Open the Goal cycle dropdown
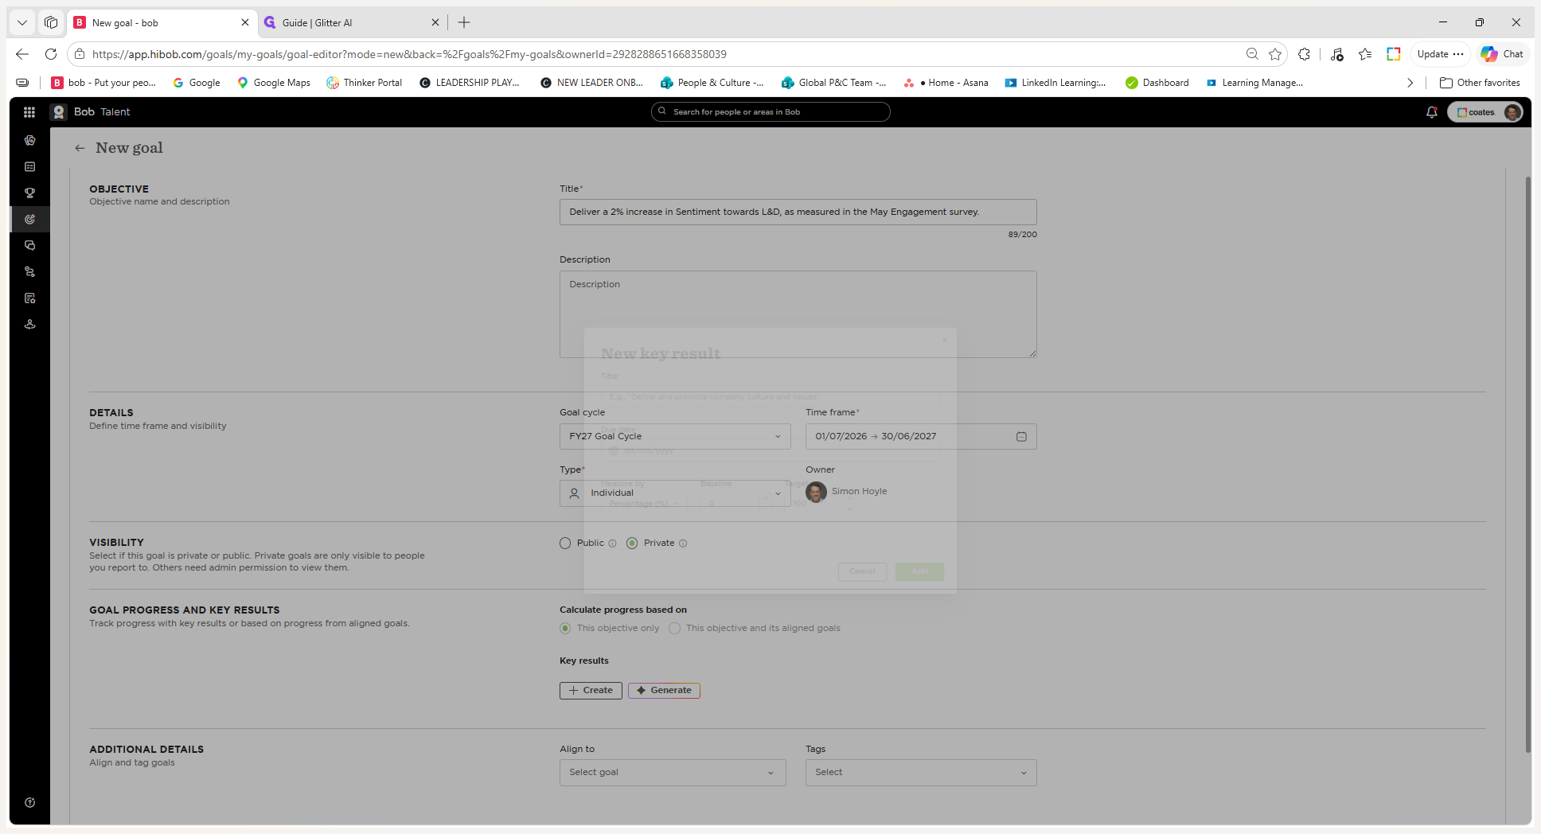This screenshot has width=1541, height=834. click(x=675, y=436)
